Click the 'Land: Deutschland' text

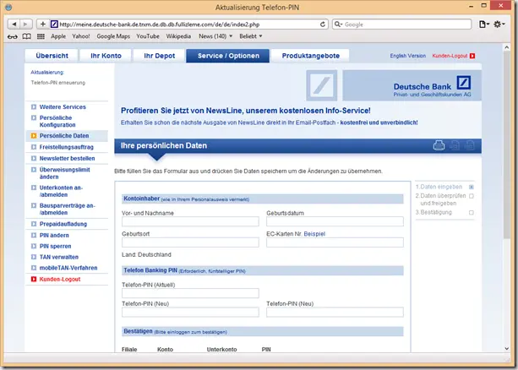pos(146,255)
